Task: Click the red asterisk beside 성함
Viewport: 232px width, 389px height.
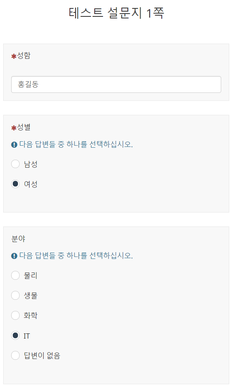Action: 14,56
